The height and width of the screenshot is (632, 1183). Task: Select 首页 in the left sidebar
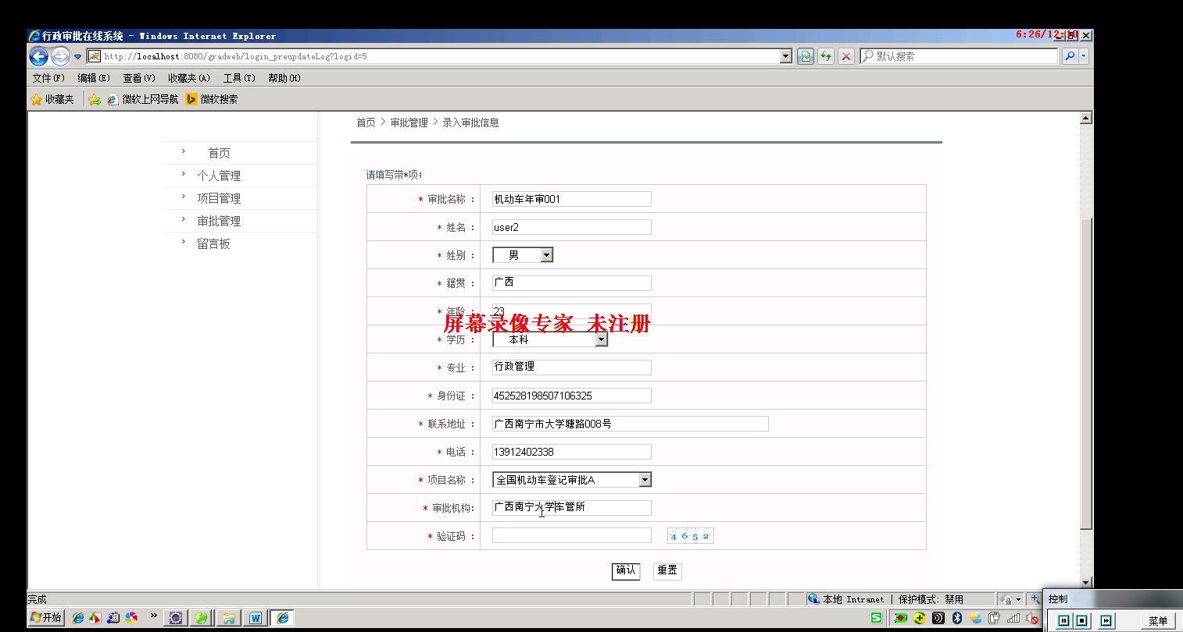[219, 153]
